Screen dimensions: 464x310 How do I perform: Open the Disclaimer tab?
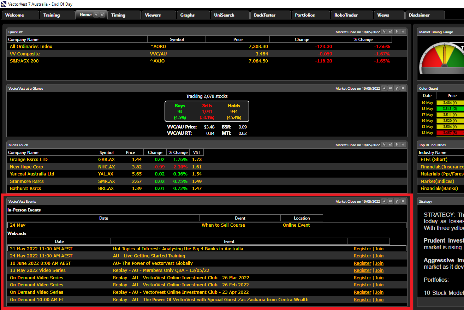pos(425,15)
